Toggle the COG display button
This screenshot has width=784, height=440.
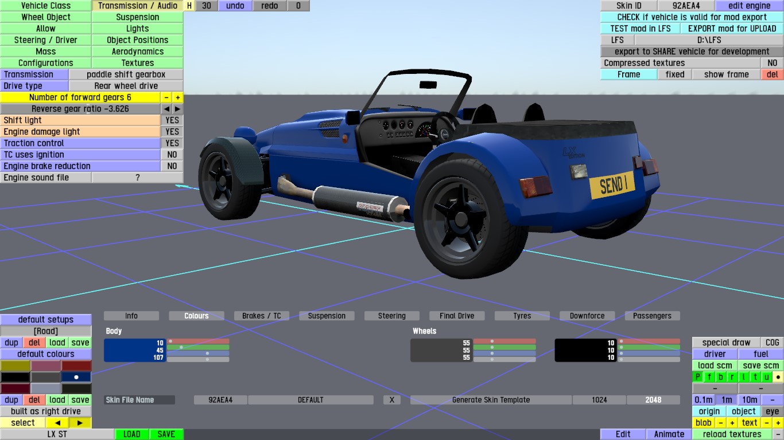click(773, 343)
